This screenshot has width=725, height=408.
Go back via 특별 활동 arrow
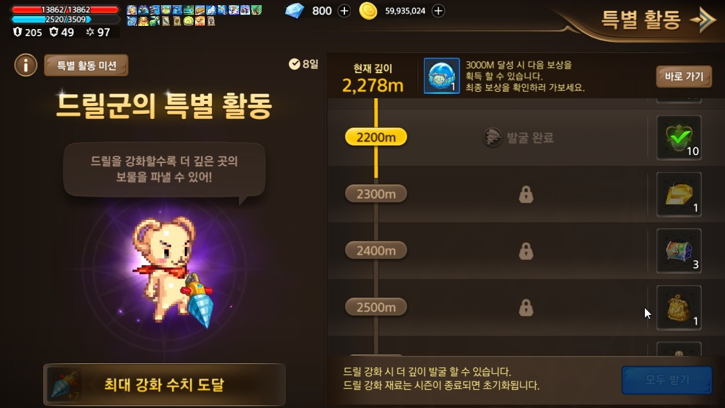click(702, 19)
